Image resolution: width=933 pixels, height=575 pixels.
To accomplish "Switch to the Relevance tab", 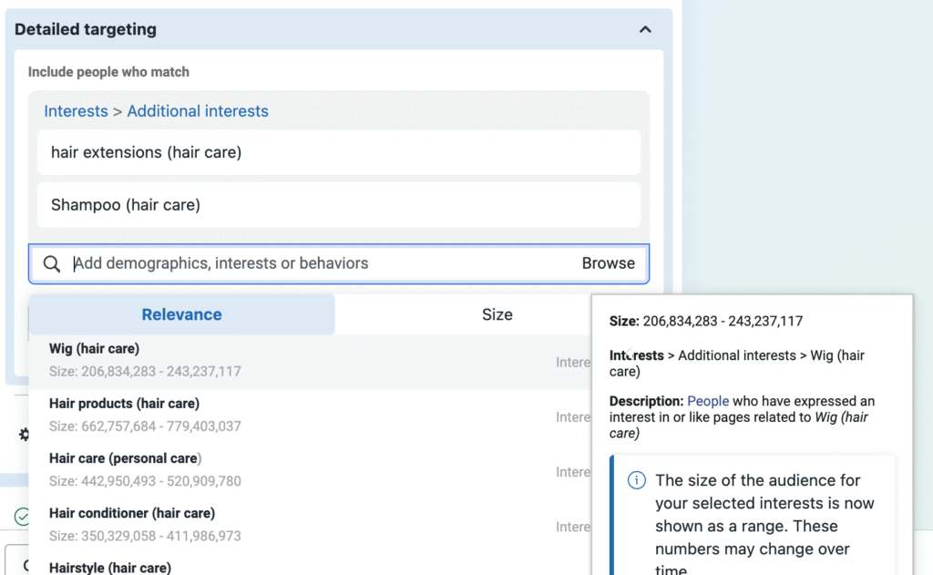I will click(x=181, y=314).
